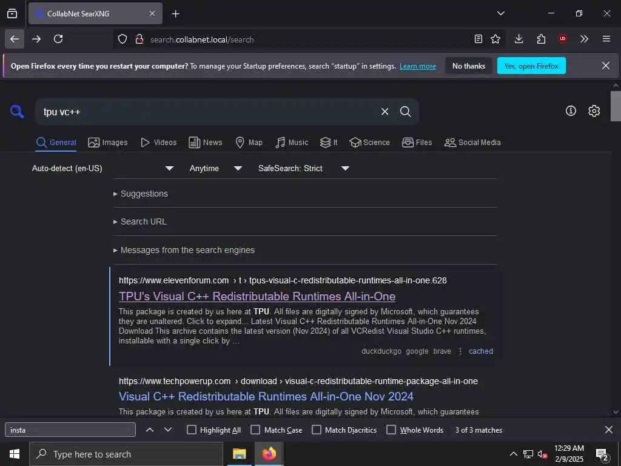Switch to the Social Media tab
This screenshot has width=621, height=466.
pos(472,143)
